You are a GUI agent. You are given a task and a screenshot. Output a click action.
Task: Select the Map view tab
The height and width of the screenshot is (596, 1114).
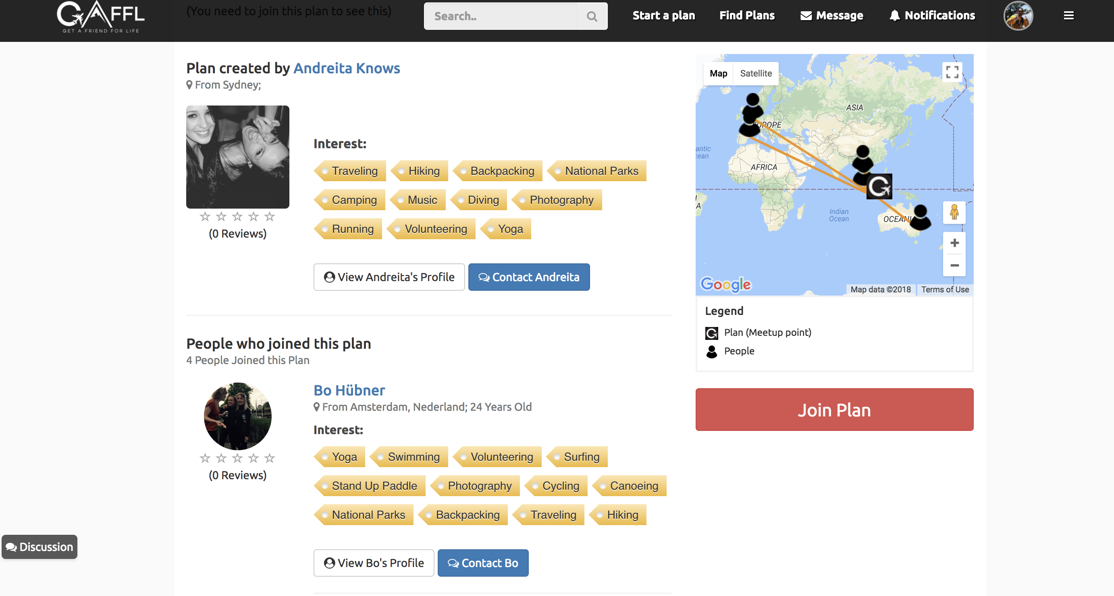(718, 73)
